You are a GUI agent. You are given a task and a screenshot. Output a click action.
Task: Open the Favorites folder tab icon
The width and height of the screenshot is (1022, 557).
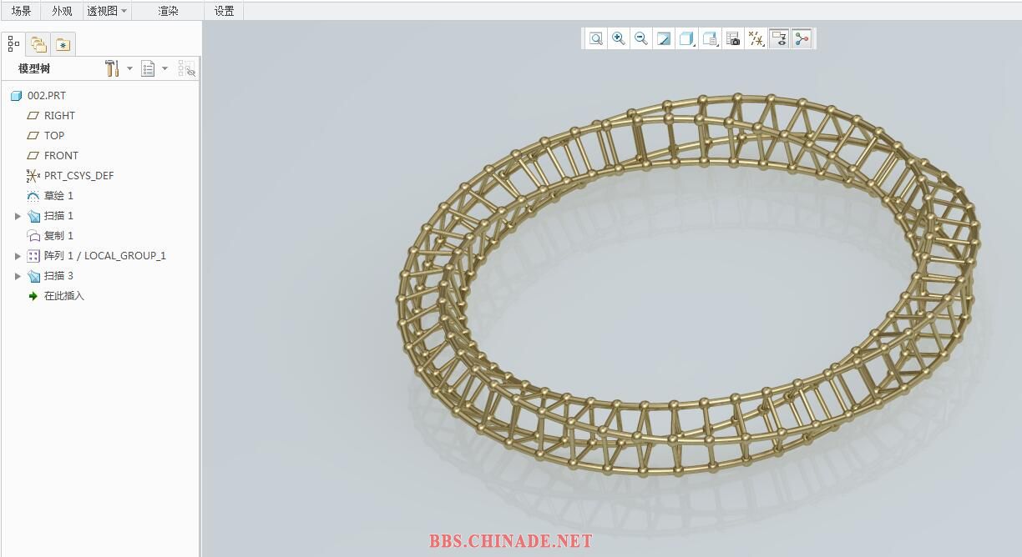pyautogui.click(x=63, y=44)
